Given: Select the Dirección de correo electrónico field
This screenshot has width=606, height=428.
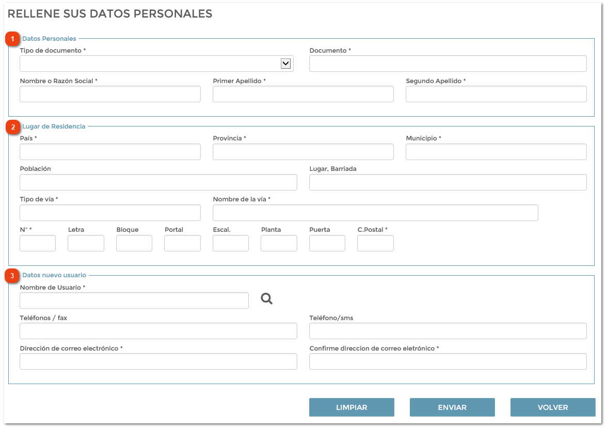Looking at the screenshot, I should tap(158, 361).
